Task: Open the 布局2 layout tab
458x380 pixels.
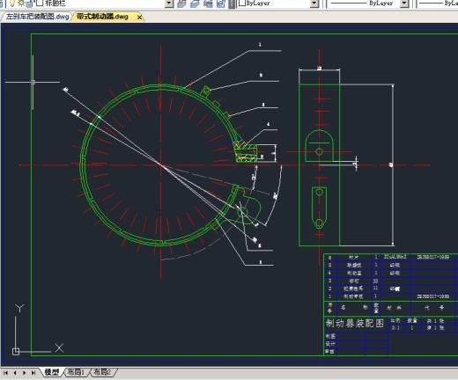Action: coord(102,372)
